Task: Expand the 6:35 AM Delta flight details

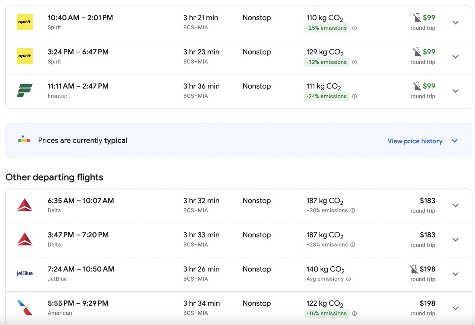Action: [455, 205]
